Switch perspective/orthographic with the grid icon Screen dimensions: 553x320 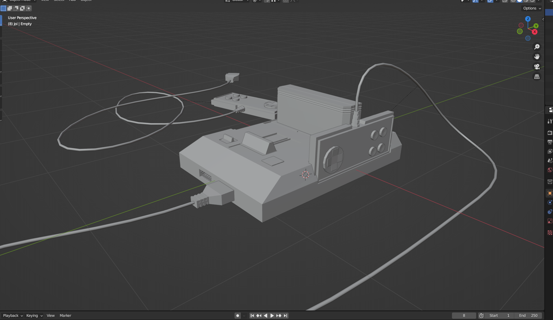[x=537, y=77]
